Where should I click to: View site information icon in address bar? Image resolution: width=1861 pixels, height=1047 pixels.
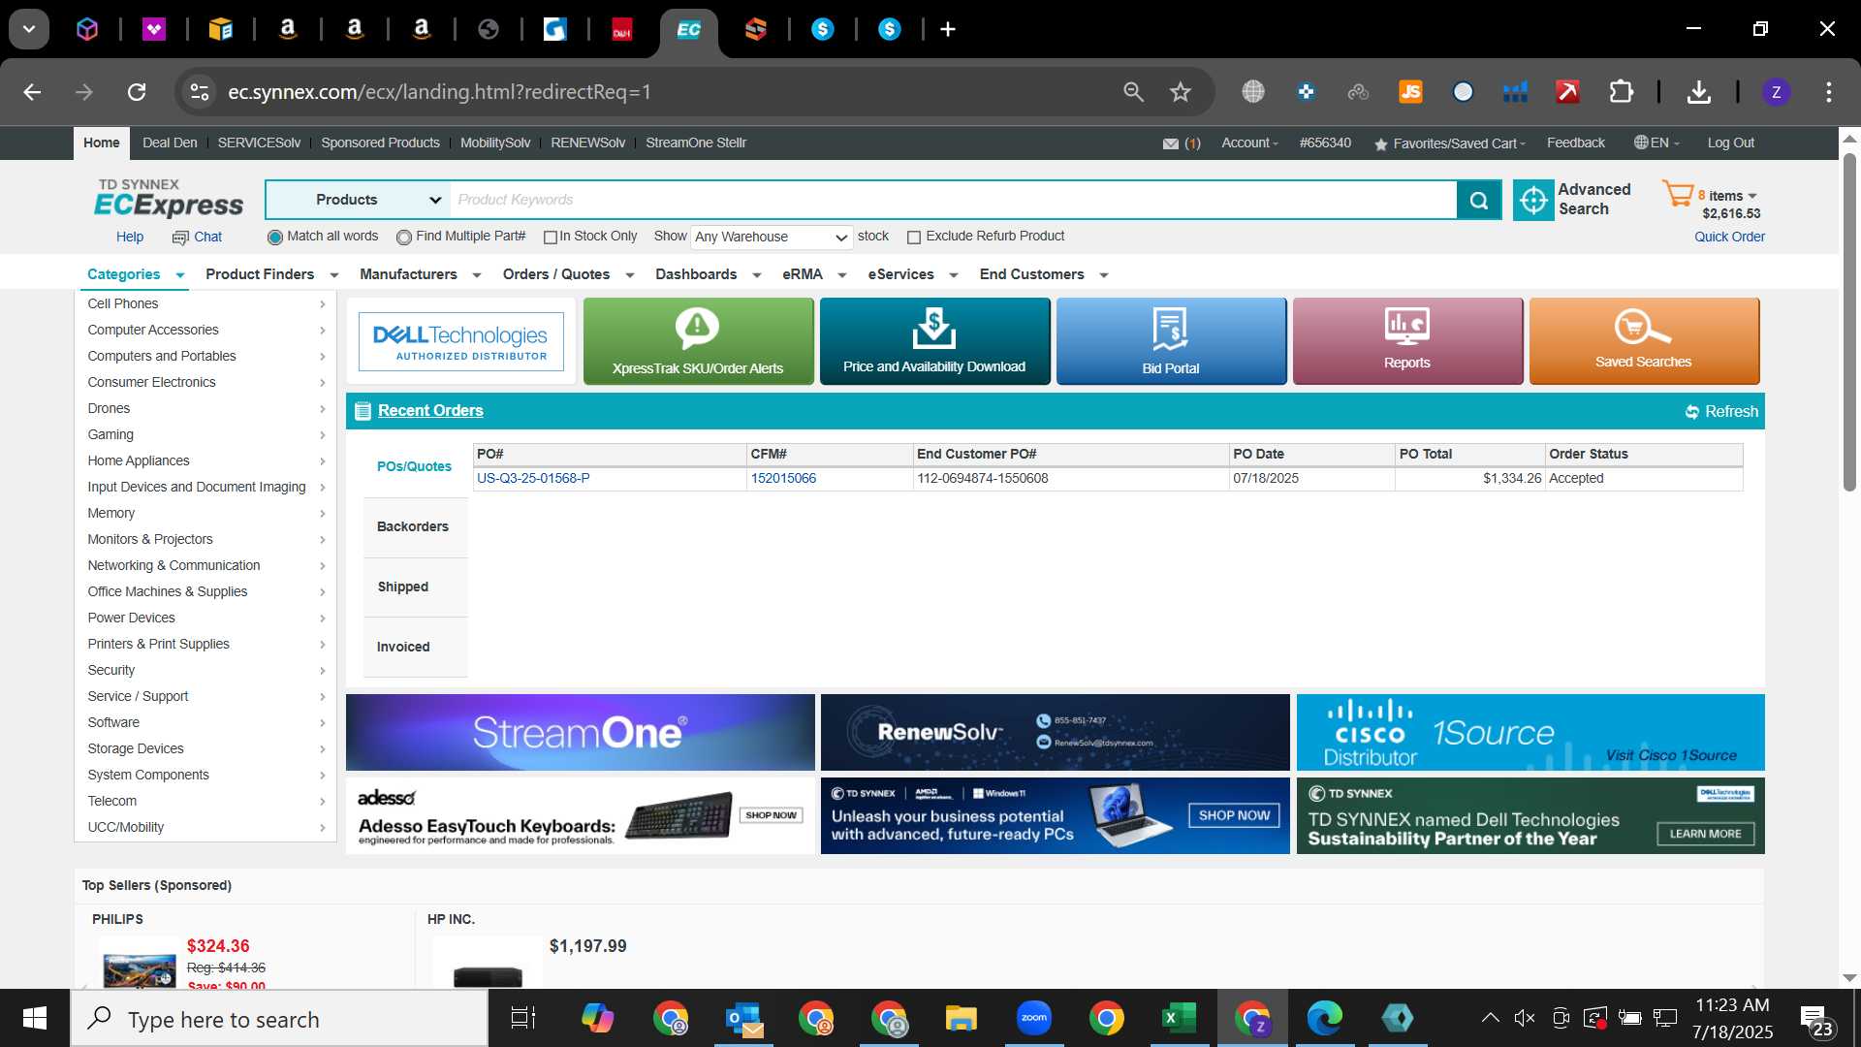(199, 92)
